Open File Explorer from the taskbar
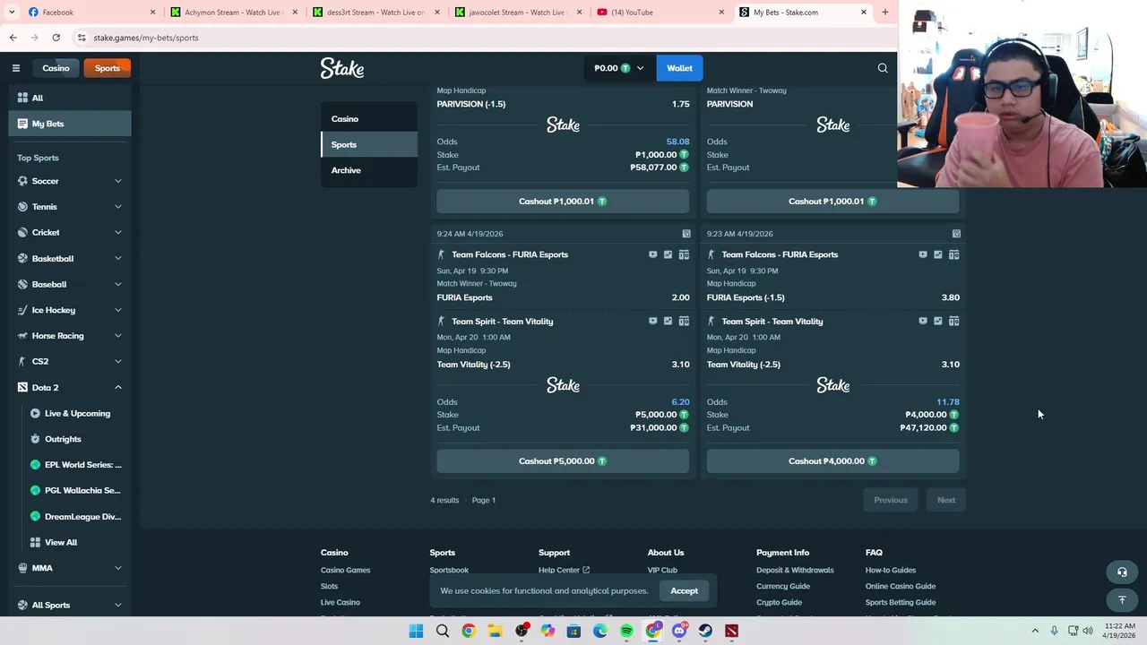 (x=495, y=632)
